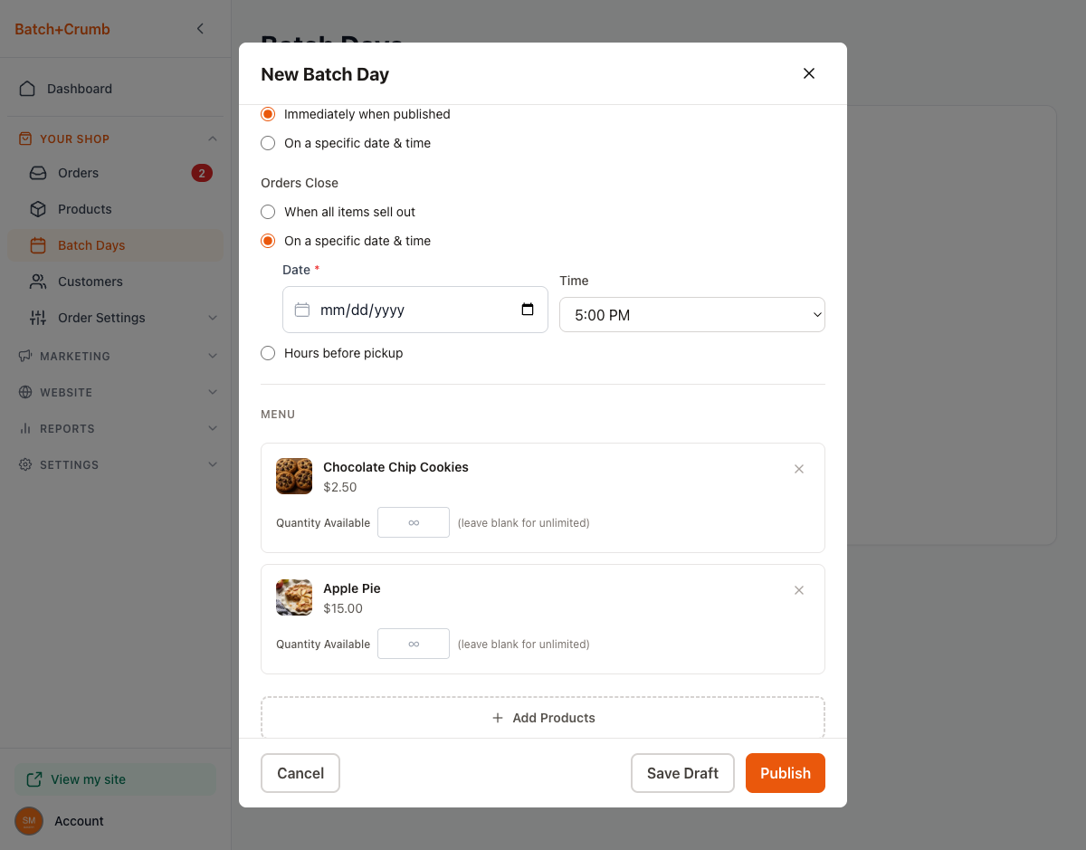The image size is (1086, 850).
Task: Close the New Batch Day dialog
Action: point(809,73)
